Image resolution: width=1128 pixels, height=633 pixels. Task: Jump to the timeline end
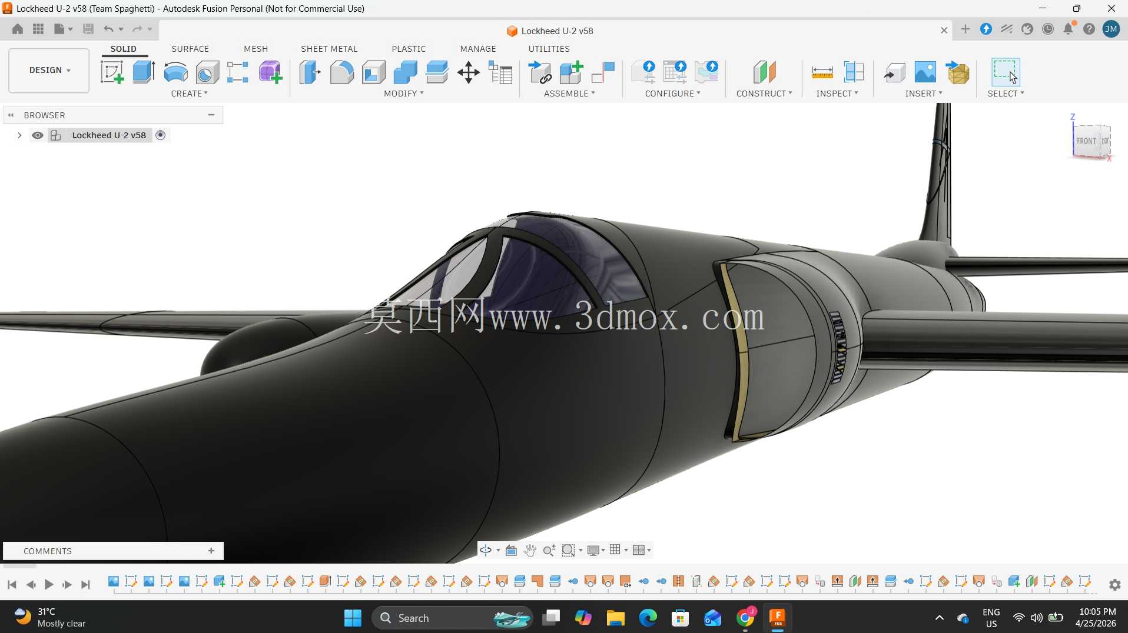86,584
